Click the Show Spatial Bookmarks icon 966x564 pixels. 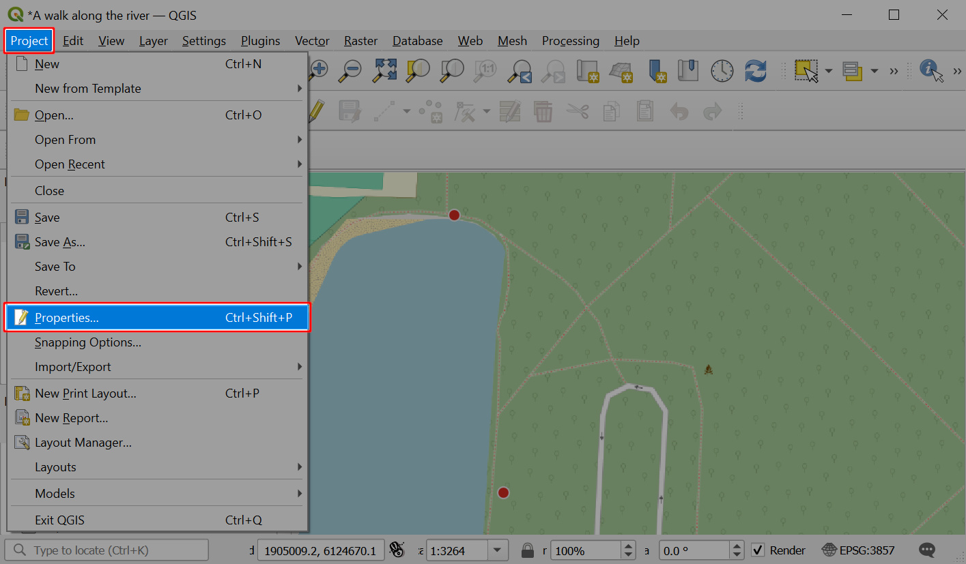[687, 70]
